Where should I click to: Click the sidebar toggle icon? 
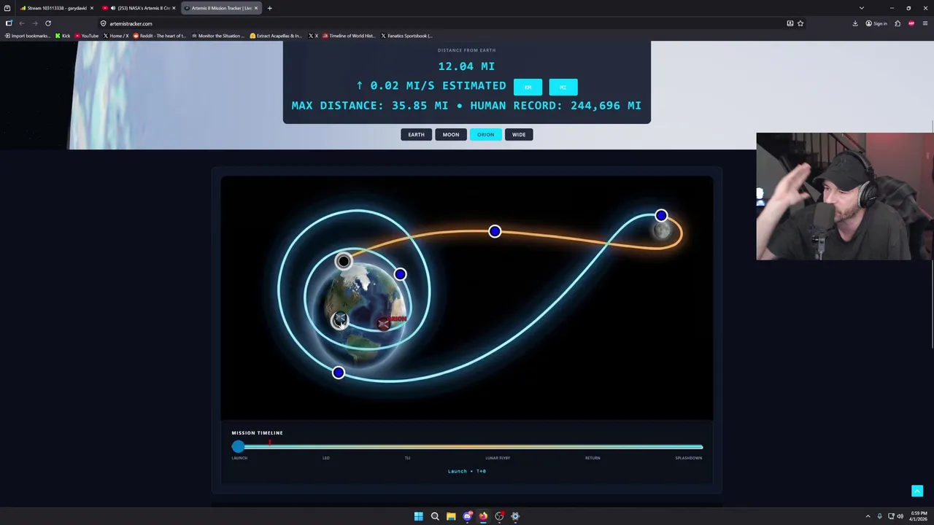coord(9,23)
